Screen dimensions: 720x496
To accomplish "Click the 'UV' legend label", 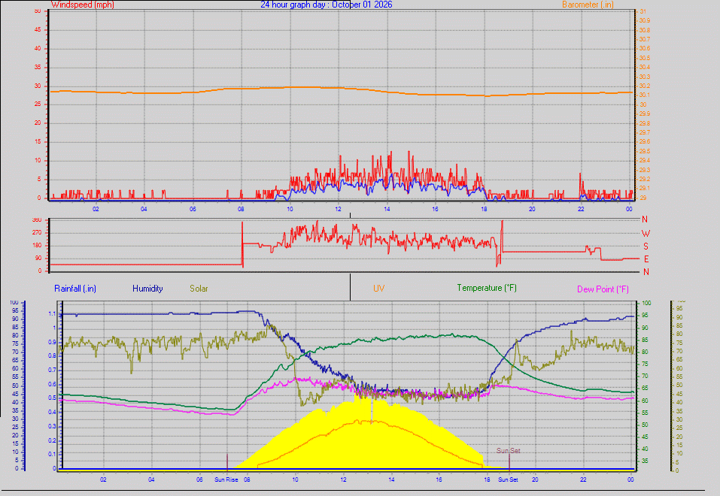I will click(x=379, y=289).
